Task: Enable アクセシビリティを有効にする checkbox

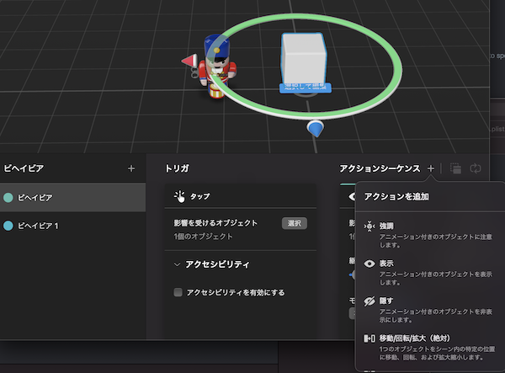Action: tap(178, 292)
